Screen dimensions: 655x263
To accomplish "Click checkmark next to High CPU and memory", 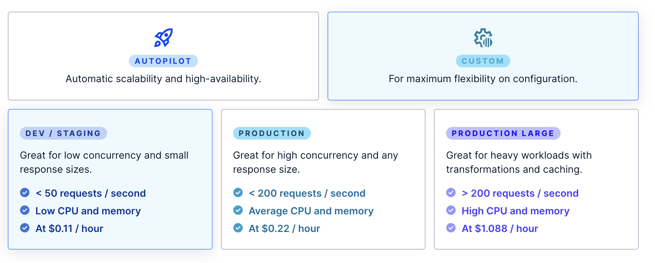I will [451, 210].
